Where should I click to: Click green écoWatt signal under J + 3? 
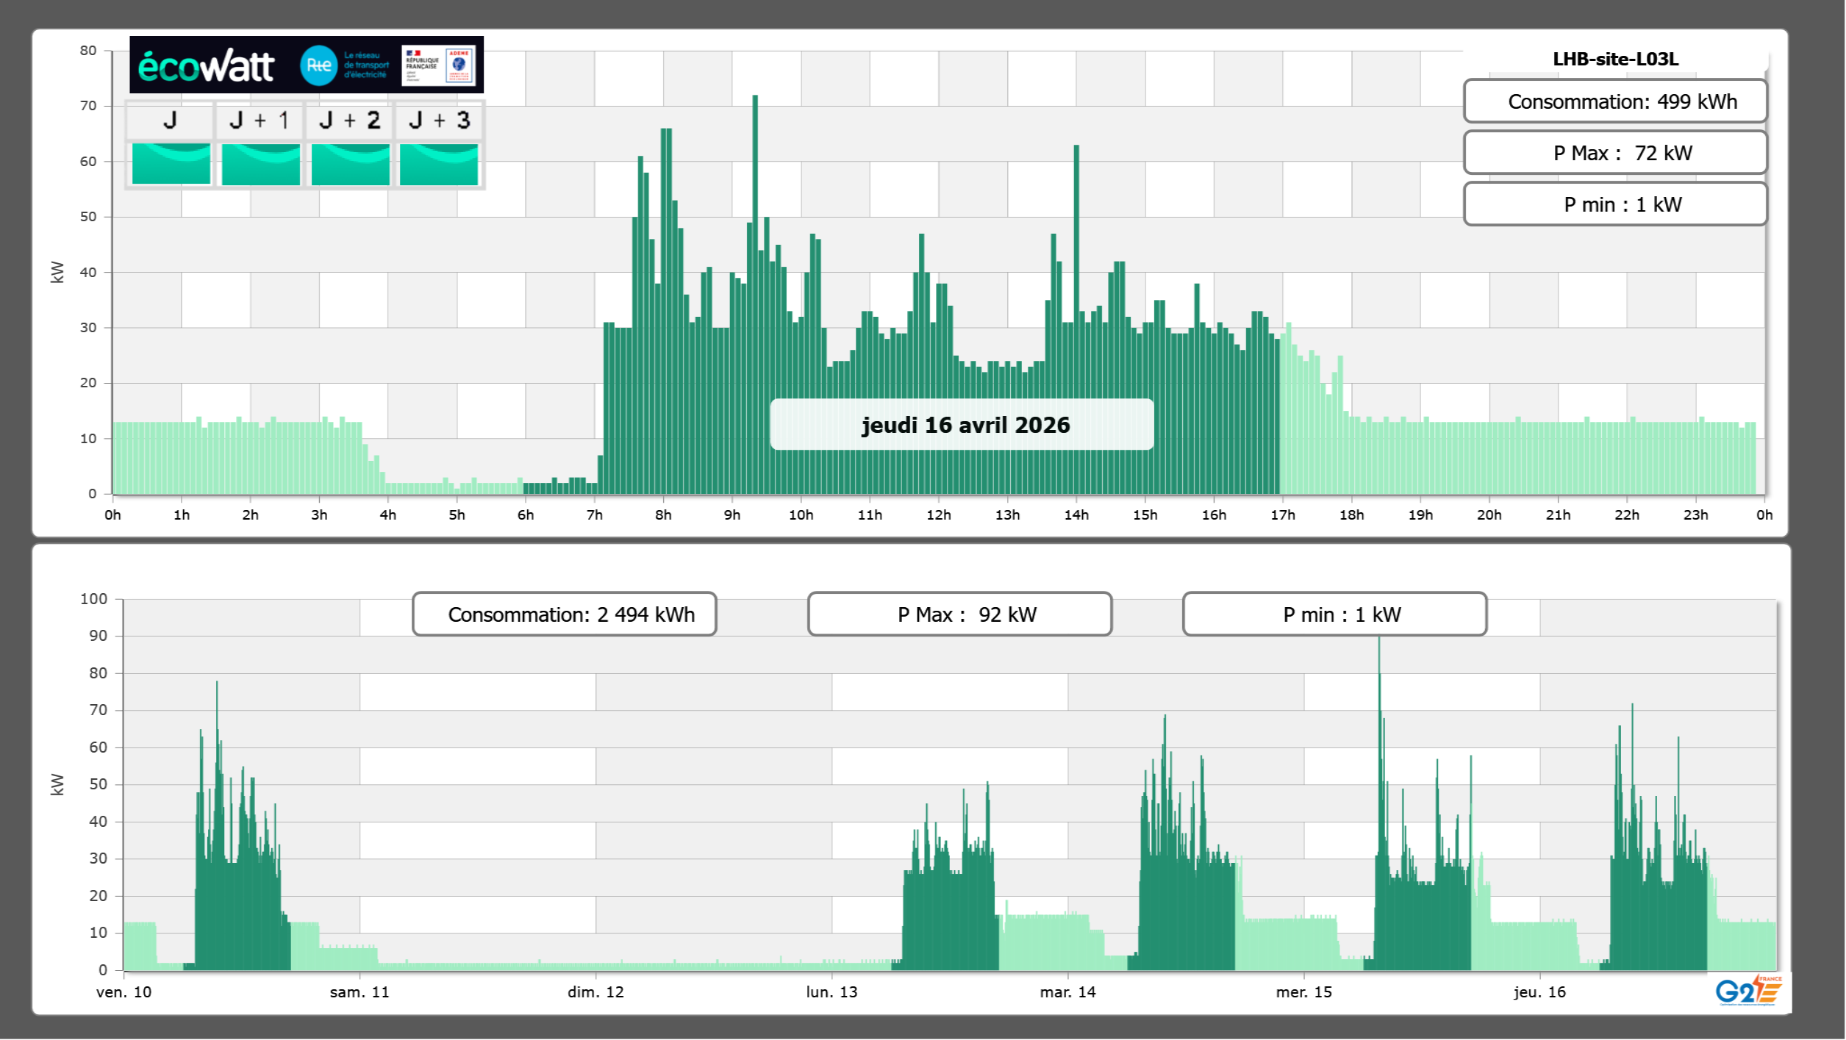tap(439, 164)
